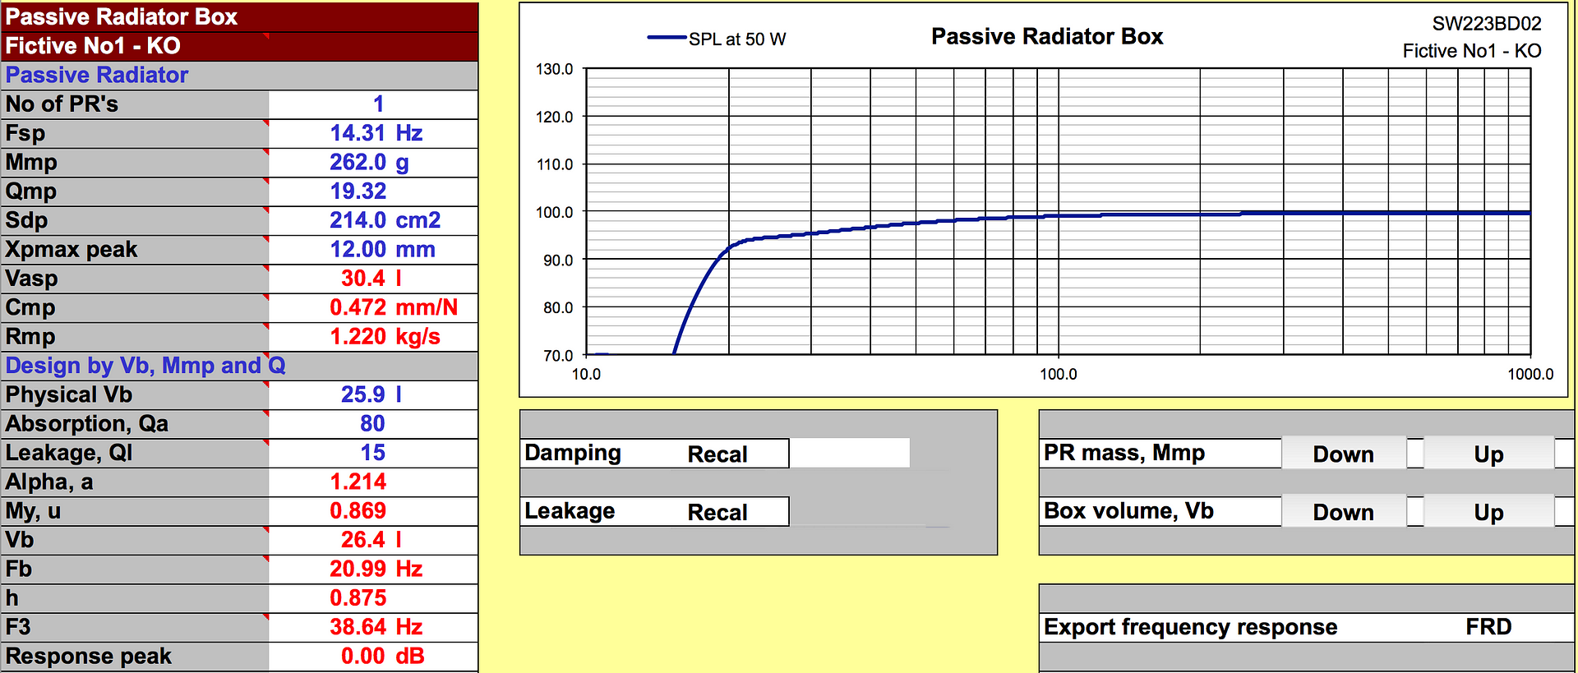Increase PR mass Mmp with Up
Viewport: 1578px width, 673px height.
pos(1488,454)
